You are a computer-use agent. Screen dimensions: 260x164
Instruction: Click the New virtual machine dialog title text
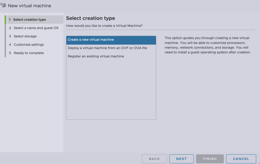tap(29, 6)
